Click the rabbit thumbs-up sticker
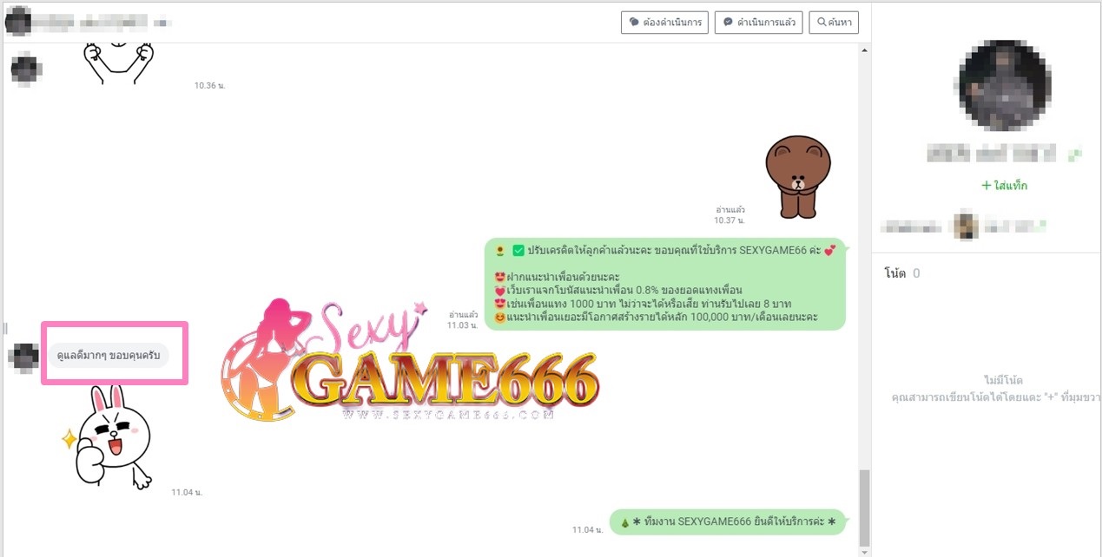This screenshot has width=1102, height=557. [112, 436]
